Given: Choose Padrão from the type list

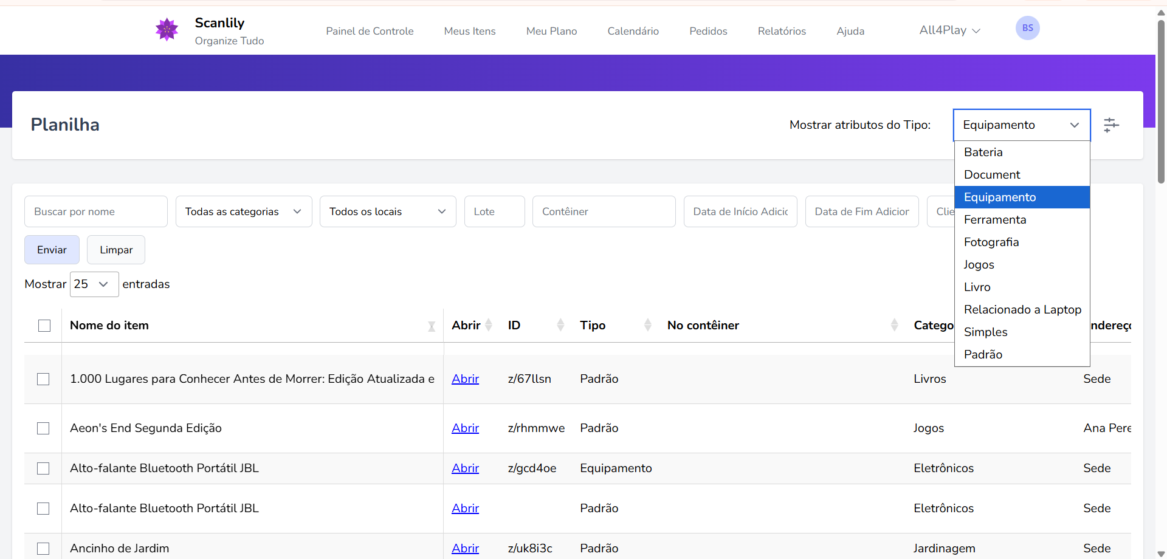Looking at the screenshot, I should click(1022, 354).
